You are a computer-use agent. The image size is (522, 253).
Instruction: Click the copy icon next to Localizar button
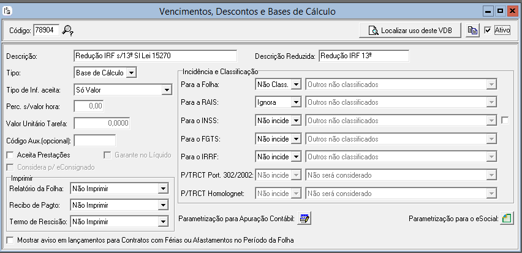pyautogui.click(x=472, y=30)
